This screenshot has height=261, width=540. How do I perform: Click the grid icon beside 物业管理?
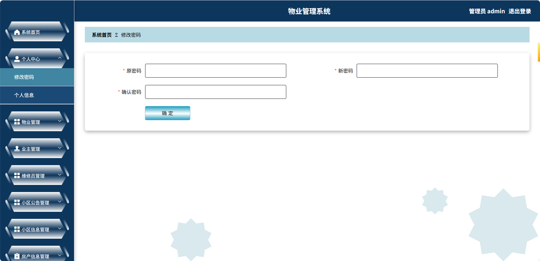pos(17,122)
